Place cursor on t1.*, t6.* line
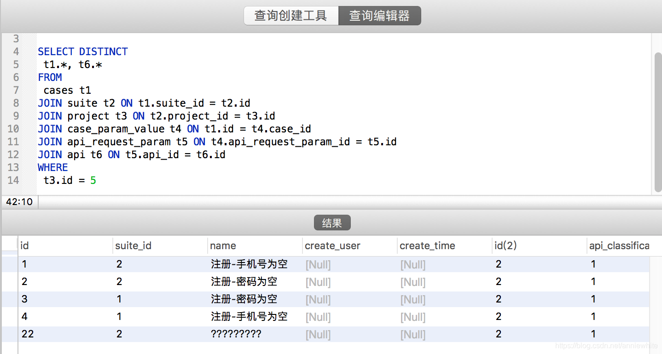Viewport: 662px width, 354px height. coord(73,64)
